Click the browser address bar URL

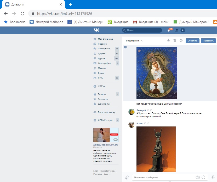[65, 14]
